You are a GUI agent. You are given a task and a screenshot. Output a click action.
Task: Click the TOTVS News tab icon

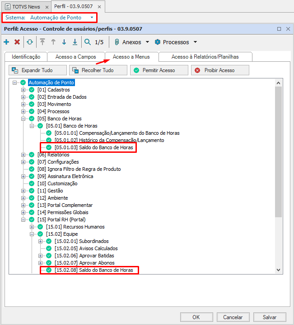[x=8, y=7]
